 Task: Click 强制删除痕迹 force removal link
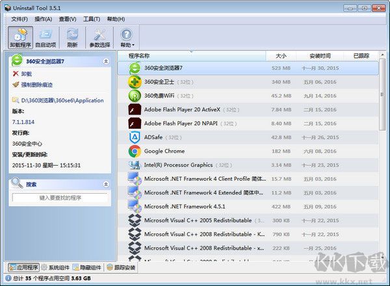[x=36, y=84]
